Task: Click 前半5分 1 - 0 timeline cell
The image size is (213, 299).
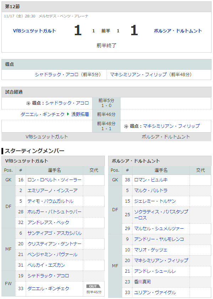Action: [x=106, y=103]
